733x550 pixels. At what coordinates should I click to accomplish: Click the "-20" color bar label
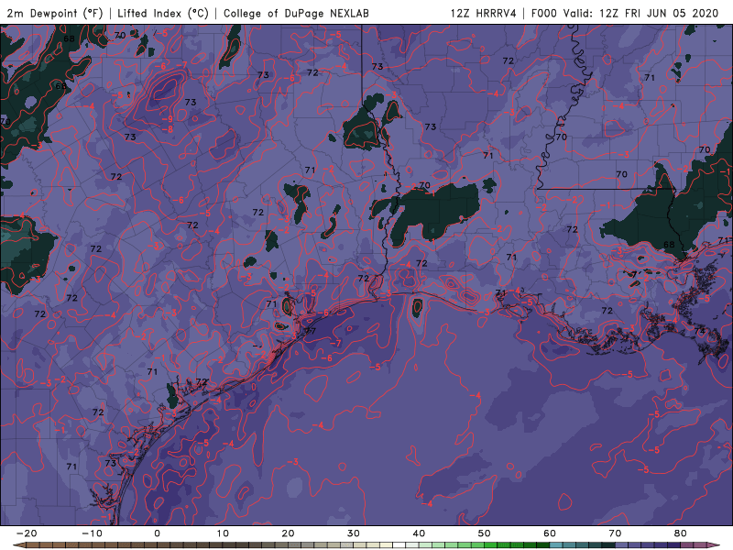[x=27, y=533]
